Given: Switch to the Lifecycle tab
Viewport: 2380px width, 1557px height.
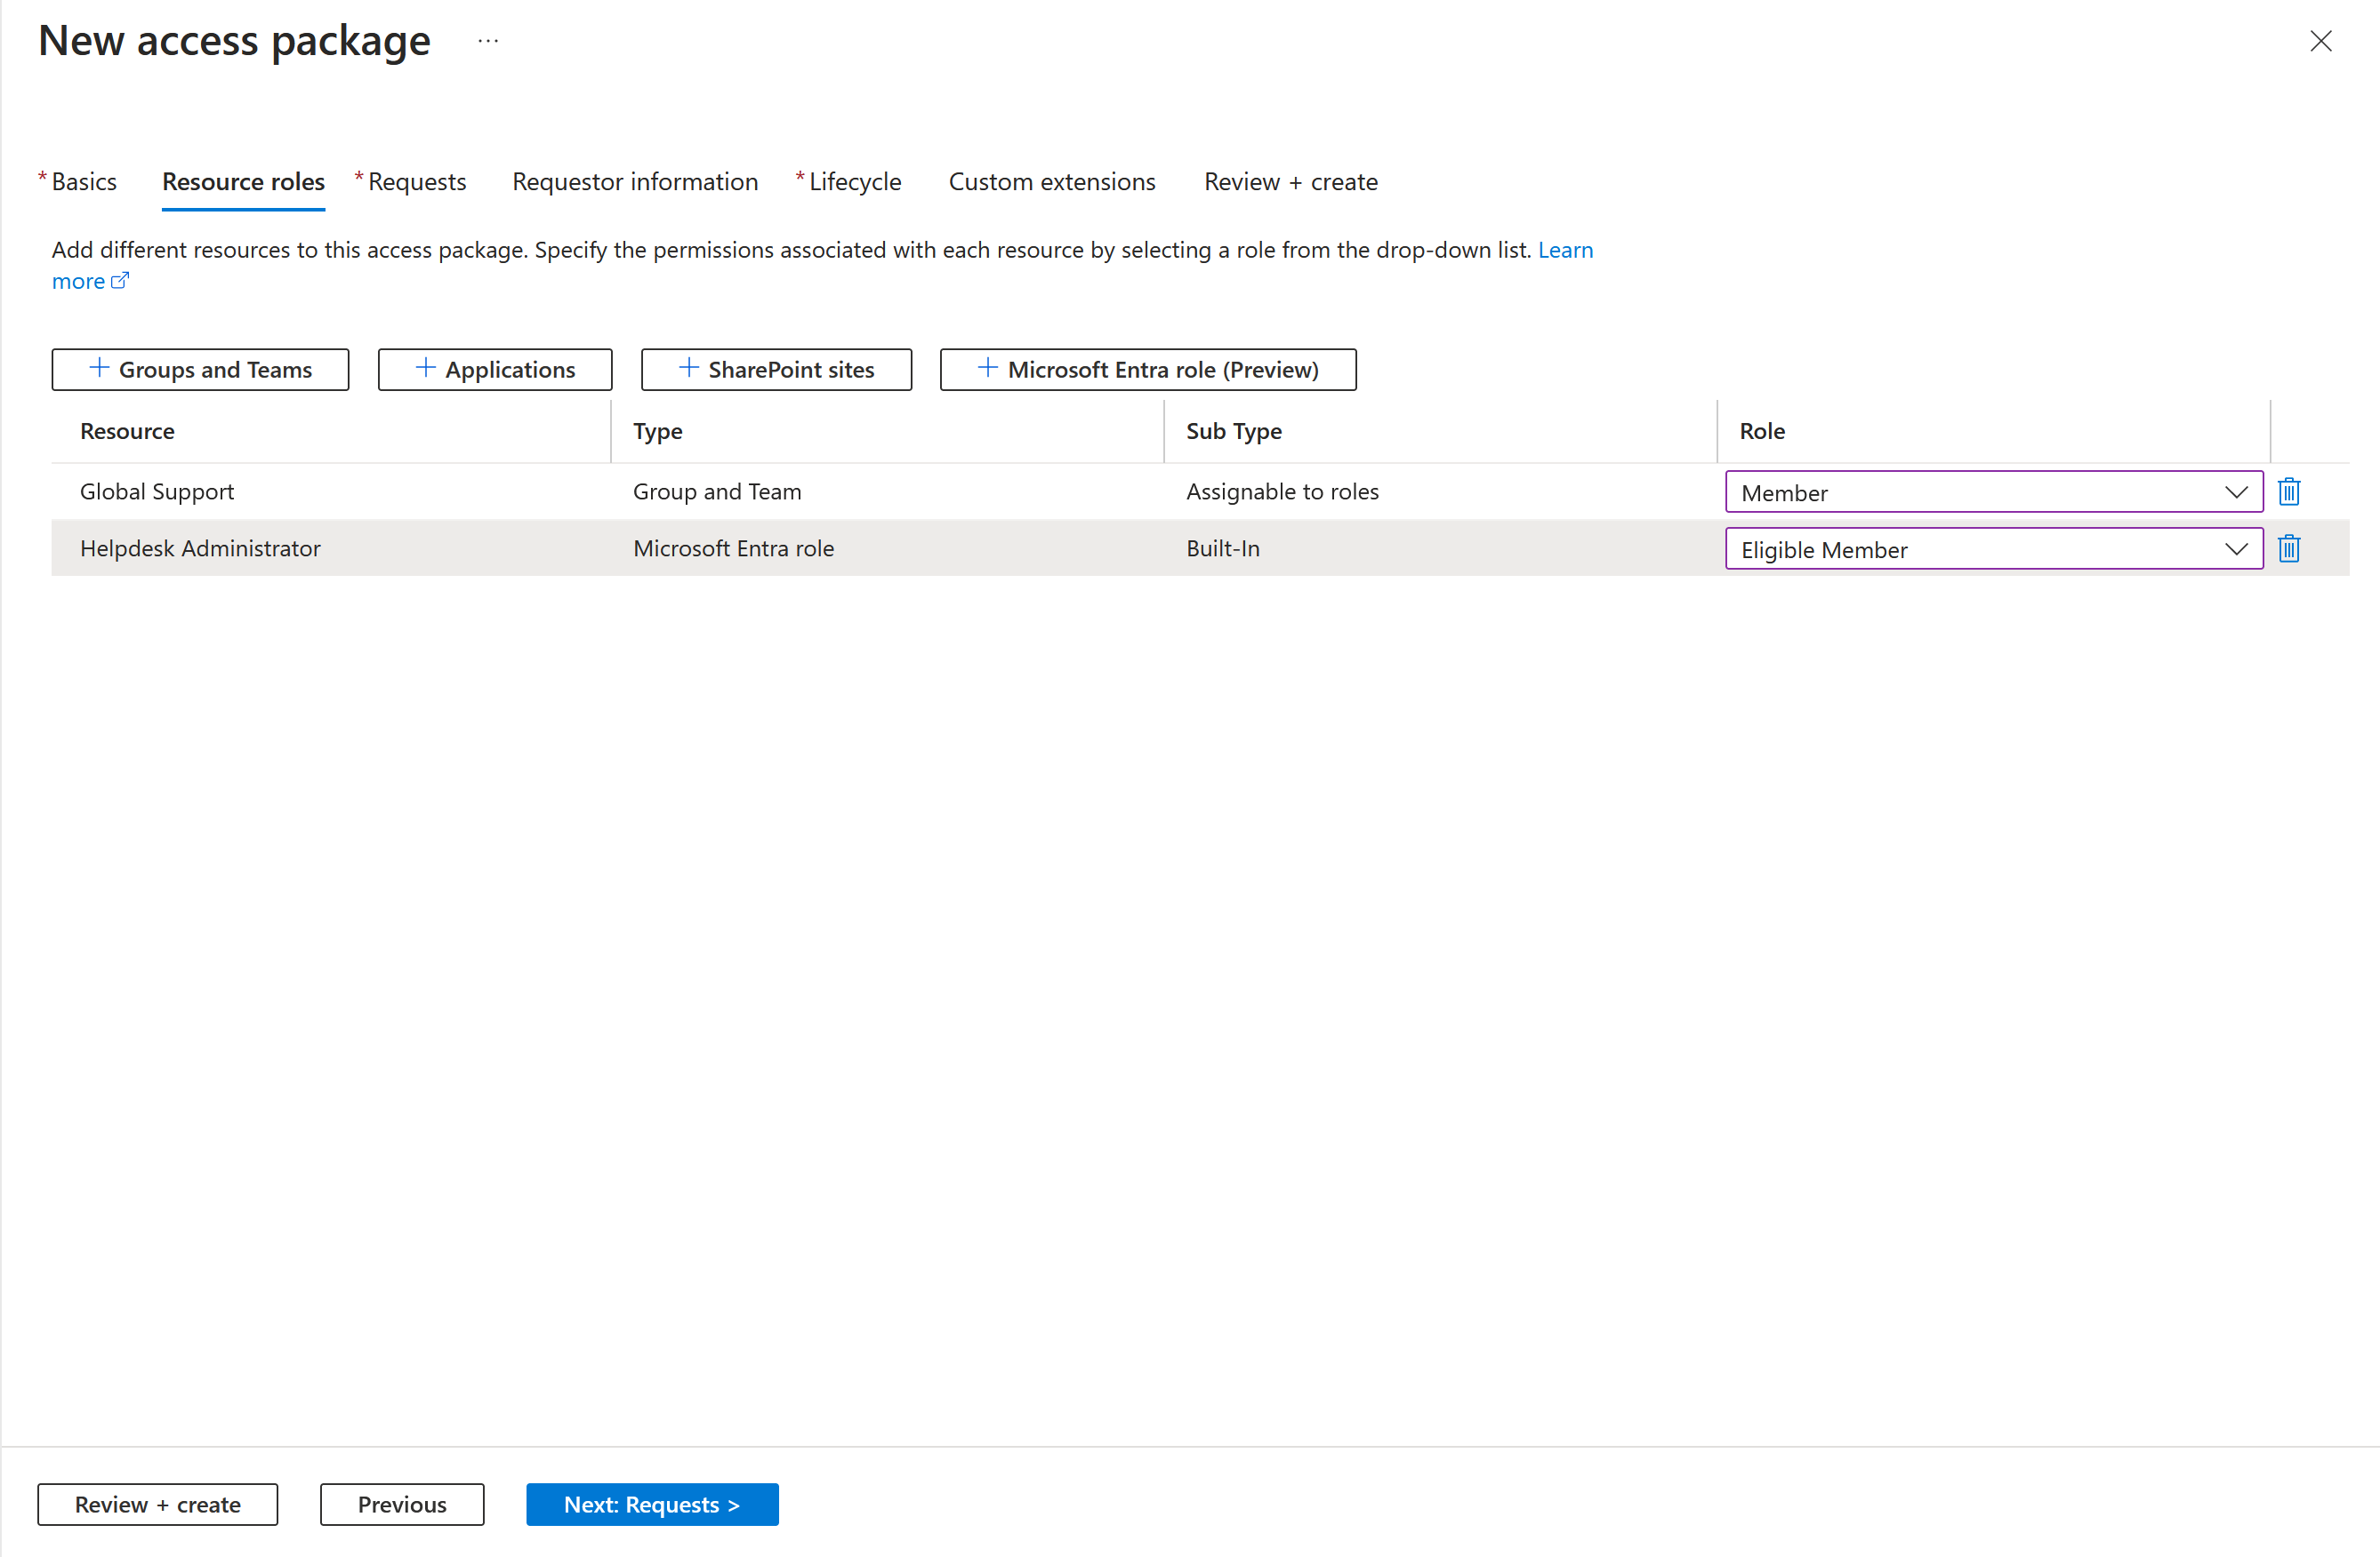Looking at the screenshot, I should tap(854, 180).
